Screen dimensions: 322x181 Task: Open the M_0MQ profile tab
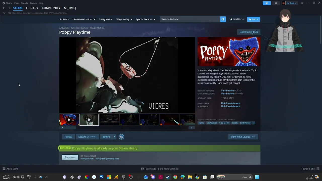[70, 8]
